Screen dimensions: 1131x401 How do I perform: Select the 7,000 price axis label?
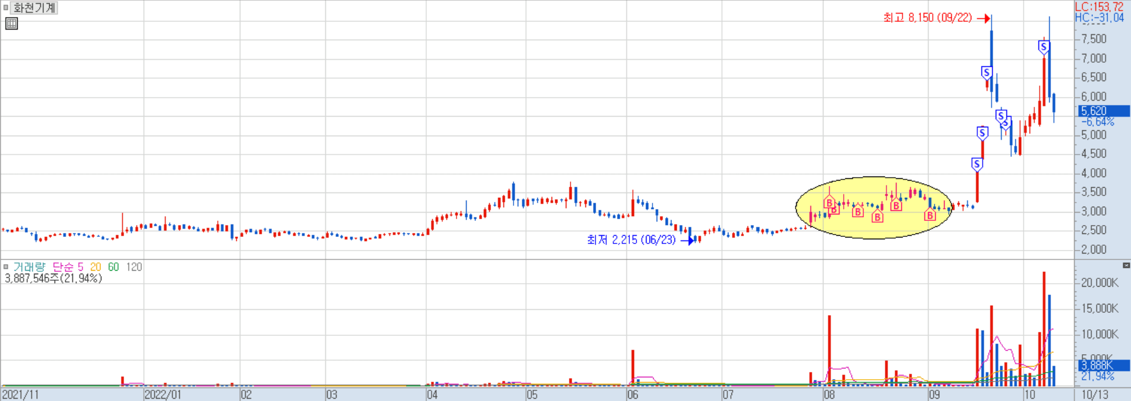click(1094, 58)
